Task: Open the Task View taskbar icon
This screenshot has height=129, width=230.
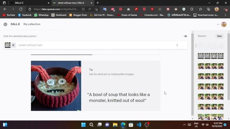Action: coord(99,125)
